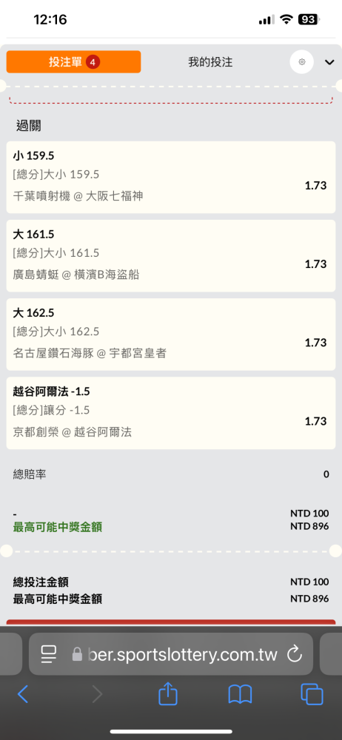
Task: Open Safari share icon
Action: click(x=168, y=694)
